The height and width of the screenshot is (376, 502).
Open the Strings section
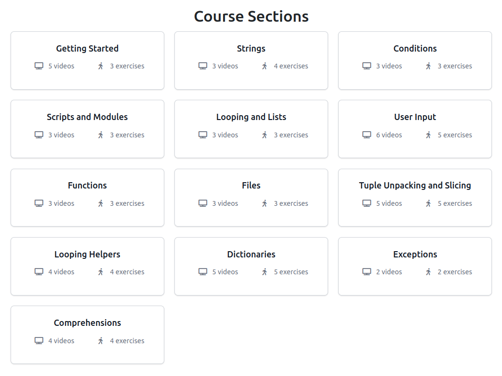(251, 60)
